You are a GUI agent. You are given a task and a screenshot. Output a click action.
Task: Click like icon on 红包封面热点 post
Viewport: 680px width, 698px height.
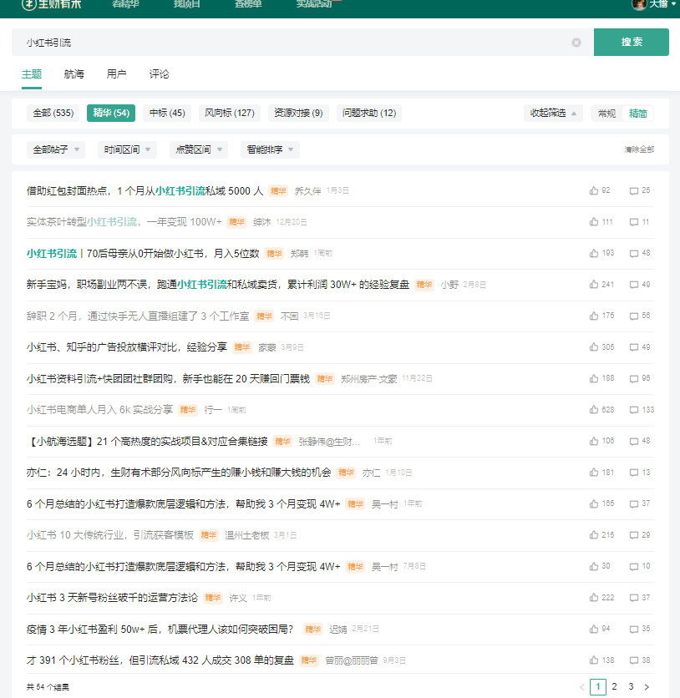pos(594,190)
